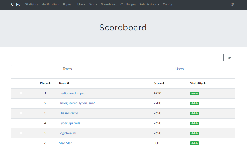247x156 pixels.
Task: Expand the Pages dropdown menu
Action: pos(68,5)
